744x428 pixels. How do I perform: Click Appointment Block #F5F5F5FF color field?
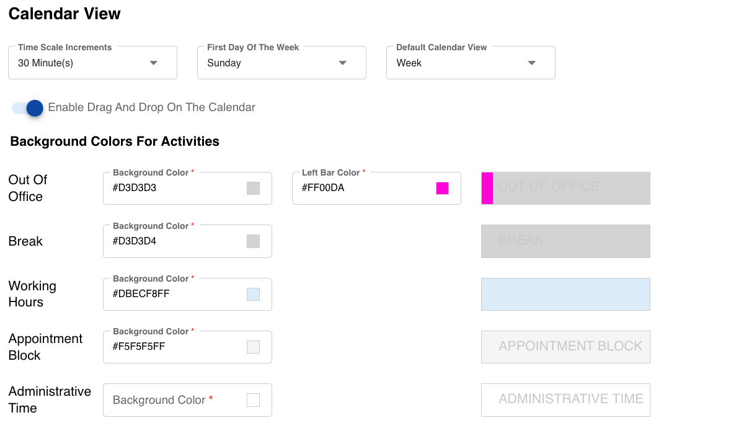174,347
